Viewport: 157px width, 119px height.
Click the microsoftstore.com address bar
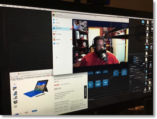tap(36, 76)
